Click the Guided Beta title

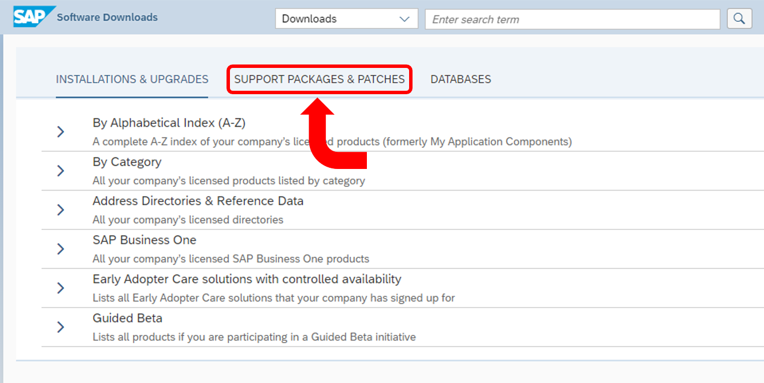127,319
